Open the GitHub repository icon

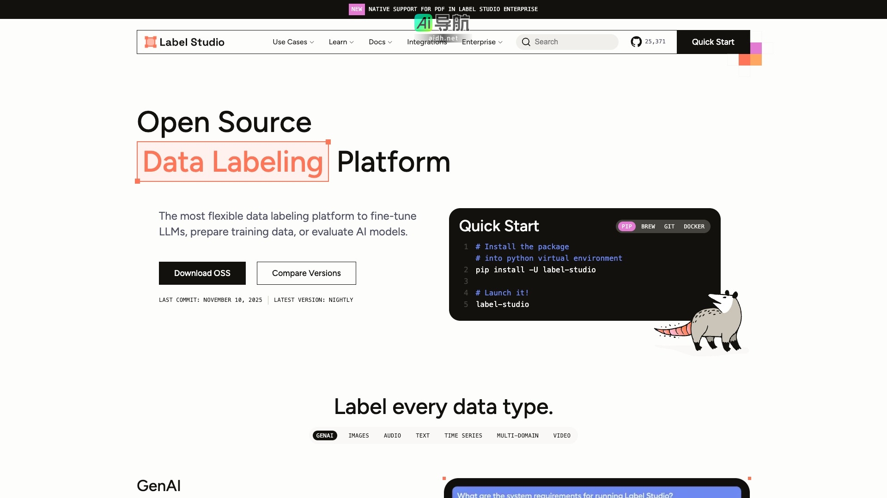coord(636,42)
